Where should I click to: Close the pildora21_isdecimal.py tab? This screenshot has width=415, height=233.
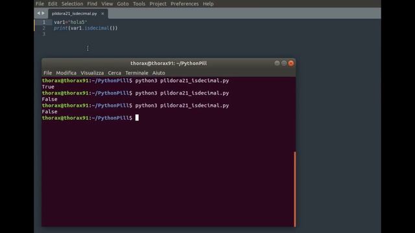point(102,14)
